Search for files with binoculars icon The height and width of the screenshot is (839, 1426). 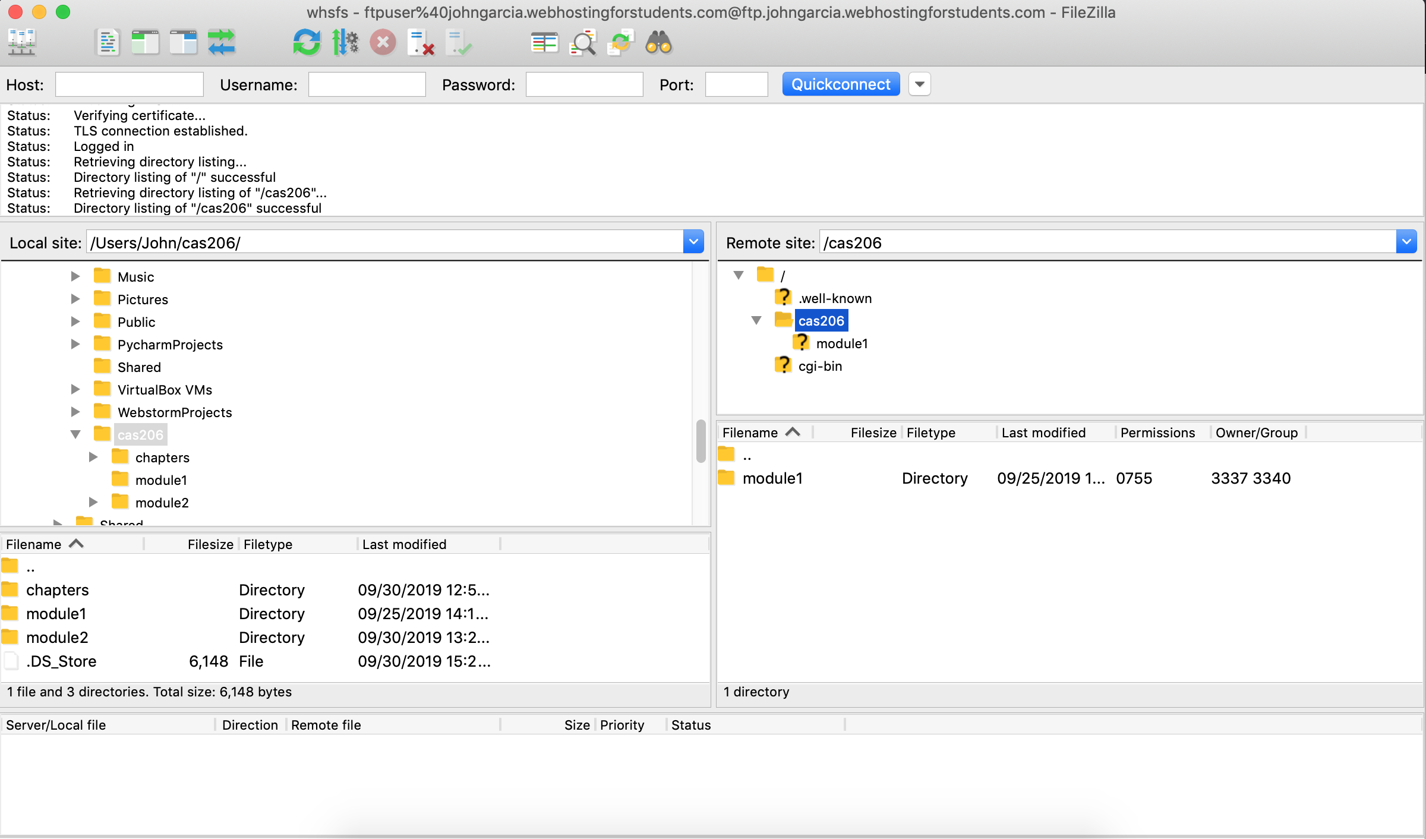[x=659, y=43]
